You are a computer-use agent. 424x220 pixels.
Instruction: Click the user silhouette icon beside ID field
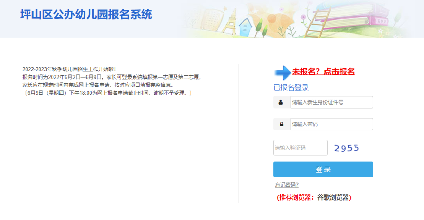click(x=281, y=102)
